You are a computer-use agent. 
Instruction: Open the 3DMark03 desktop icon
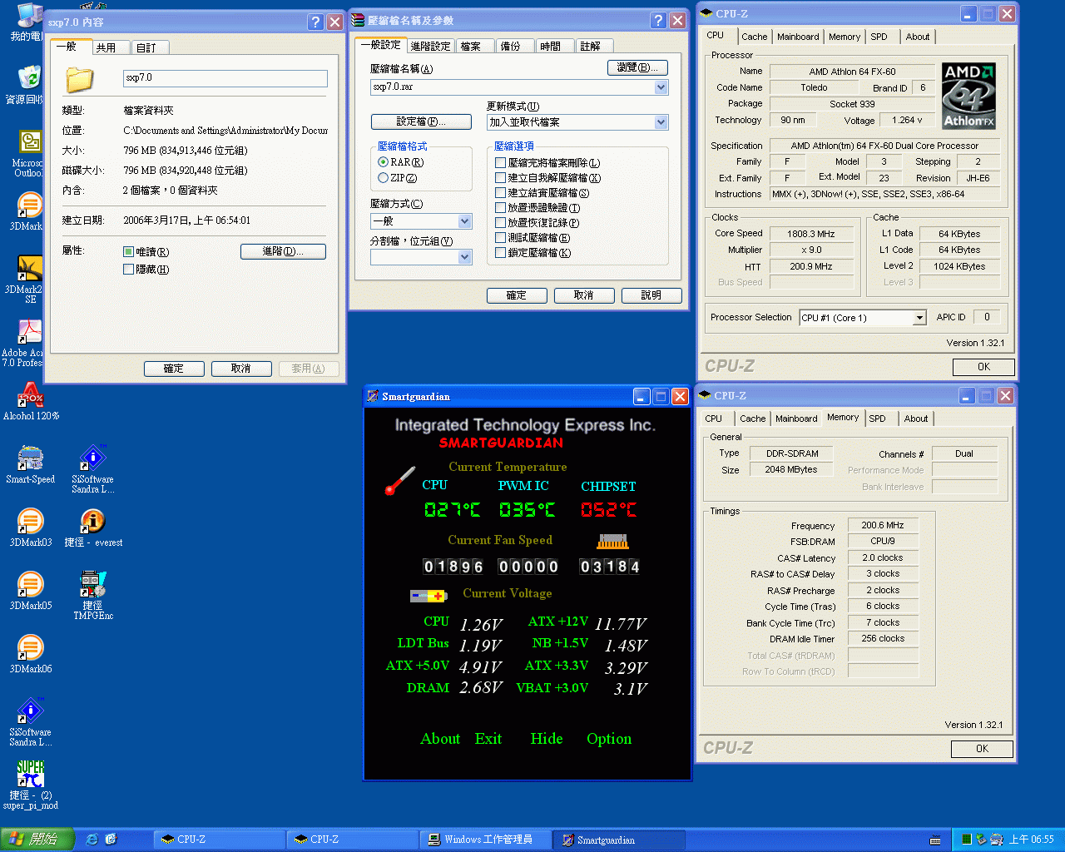pos(30,521)
